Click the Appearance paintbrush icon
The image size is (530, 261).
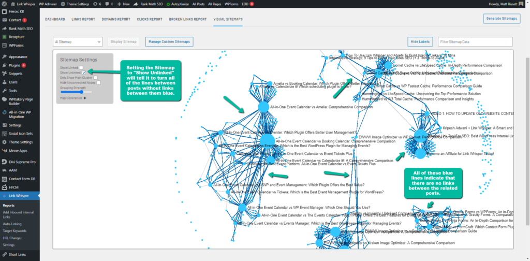coord(4,56)
